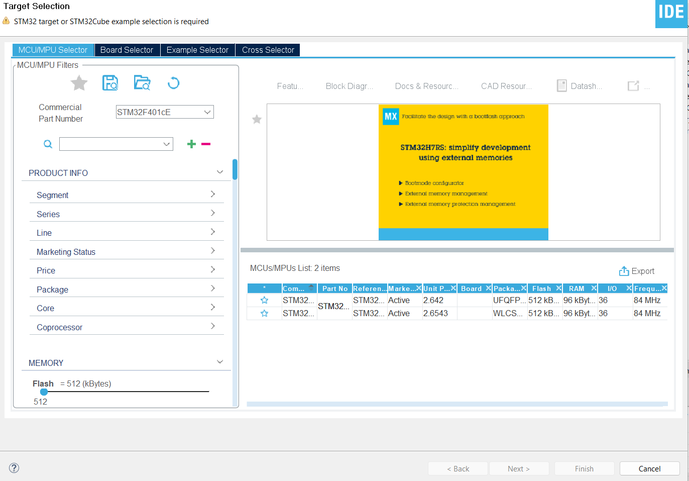Click the Export link
The height and width of the screenshot is (481, 689).
643,271
